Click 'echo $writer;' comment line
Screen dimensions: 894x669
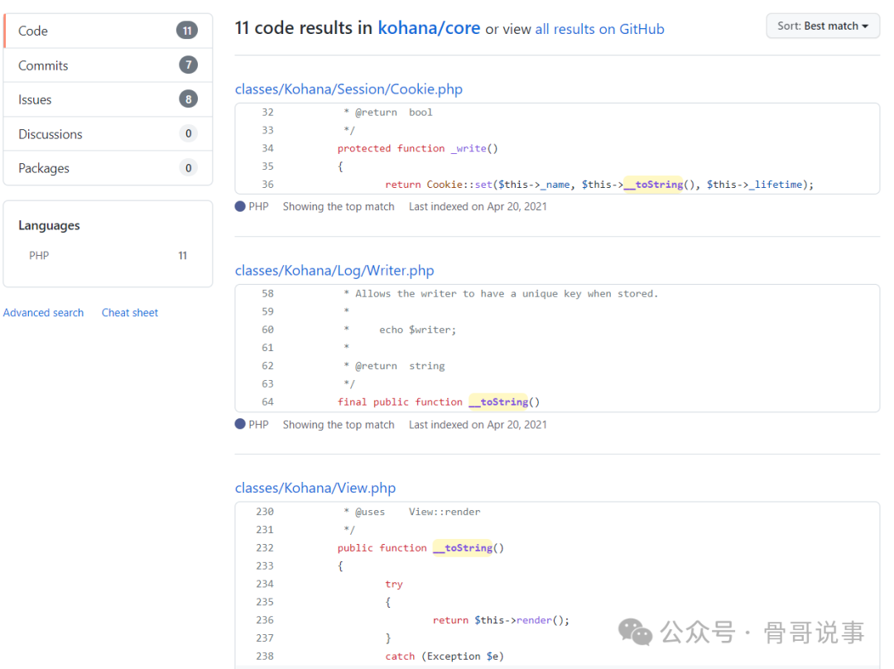click(417, 330)
